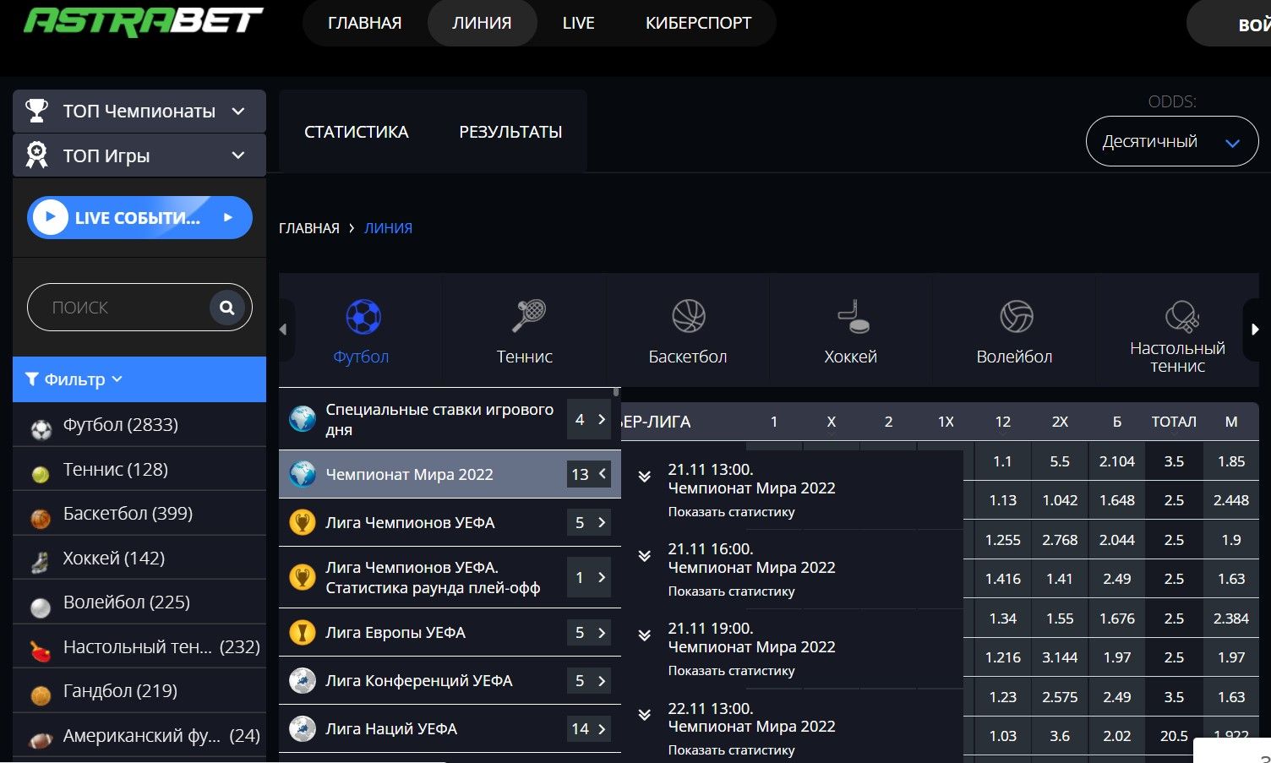Click Показать статистику for 21.11 19:00 match
This screenshot has width=1271, height=763.
point(731,670)
